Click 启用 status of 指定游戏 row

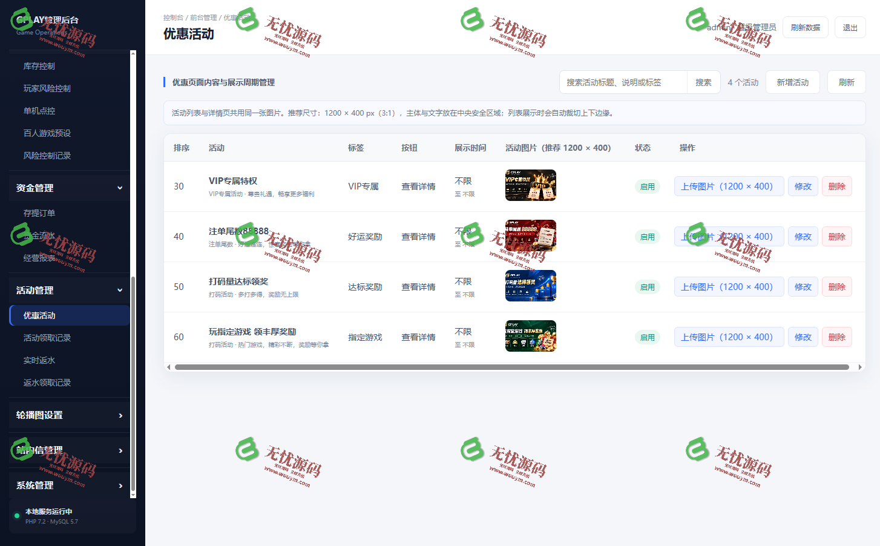click(647, 337)
